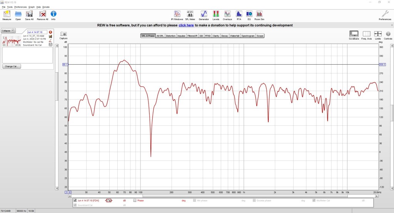Screen dimensions: 394x213
Task: Uncheck the Jun 4 14:07:18 trace checkbox
Action: point(75,200)
